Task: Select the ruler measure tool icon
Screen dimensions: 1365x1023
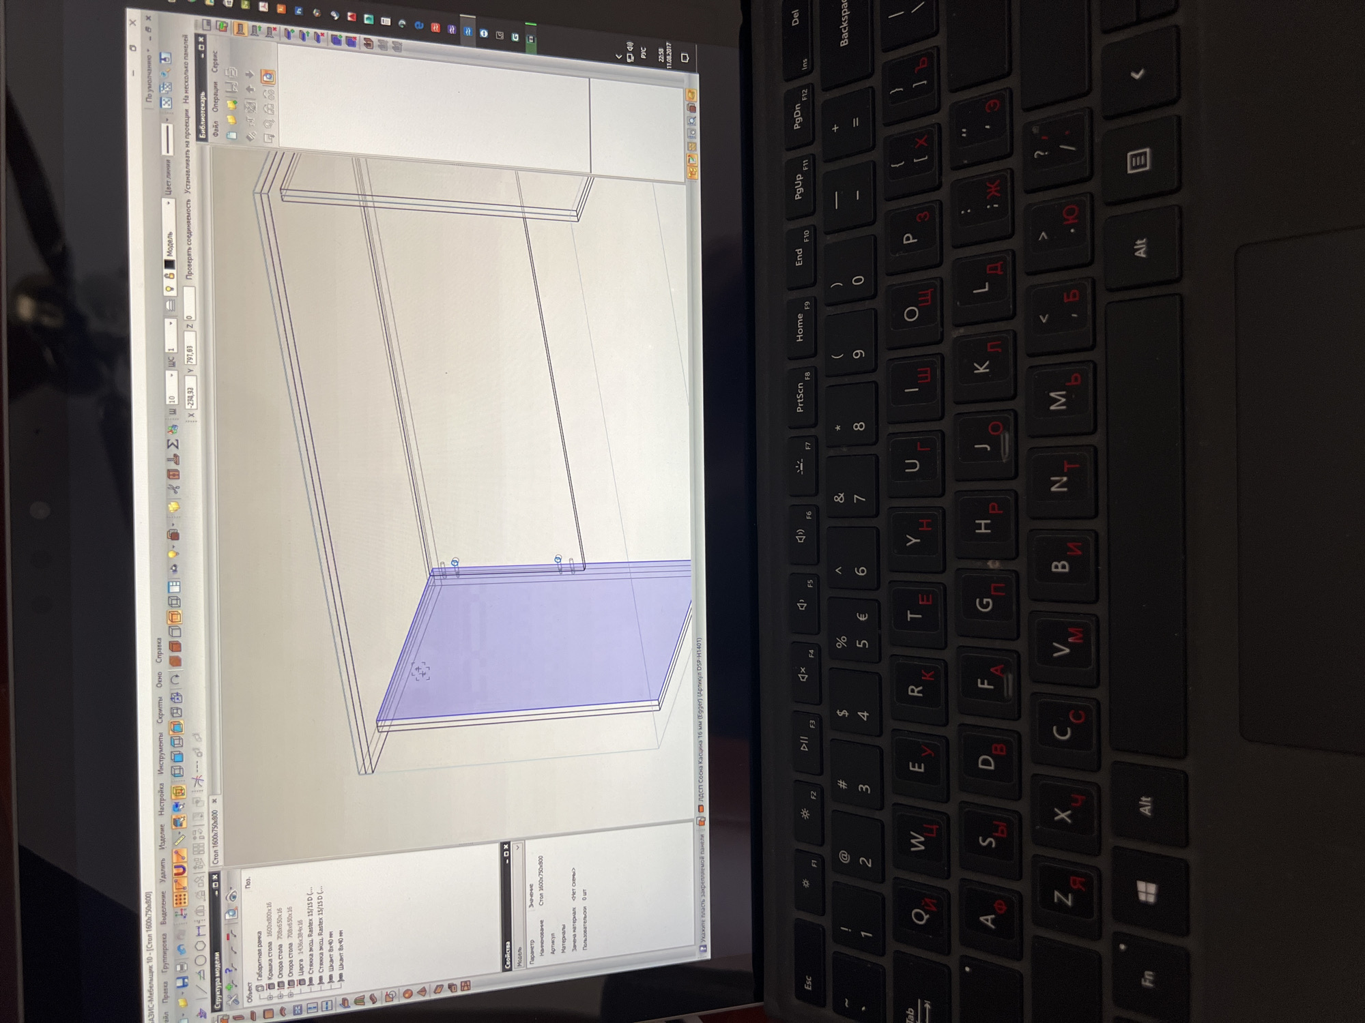Action: [x=179, y=839]
